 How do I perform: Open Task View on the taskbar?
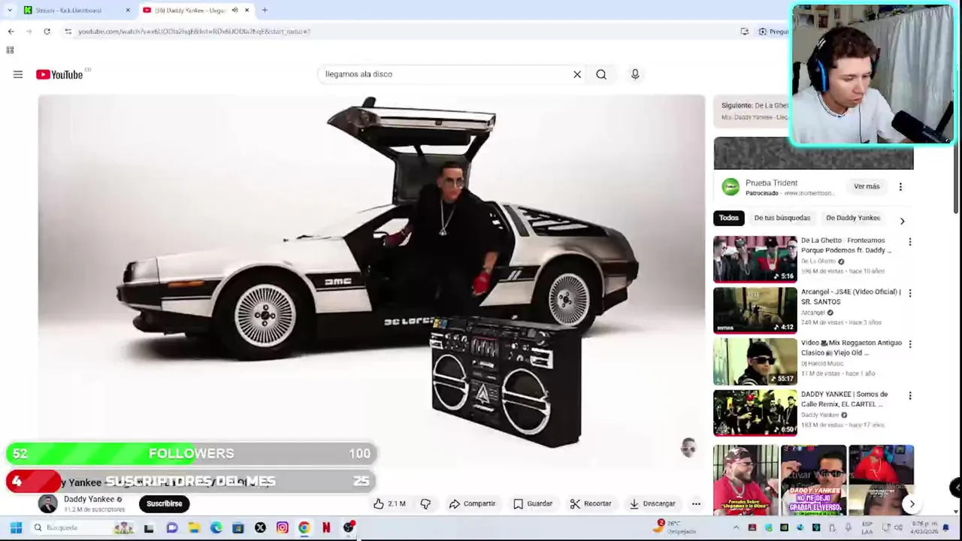(149, 528)
